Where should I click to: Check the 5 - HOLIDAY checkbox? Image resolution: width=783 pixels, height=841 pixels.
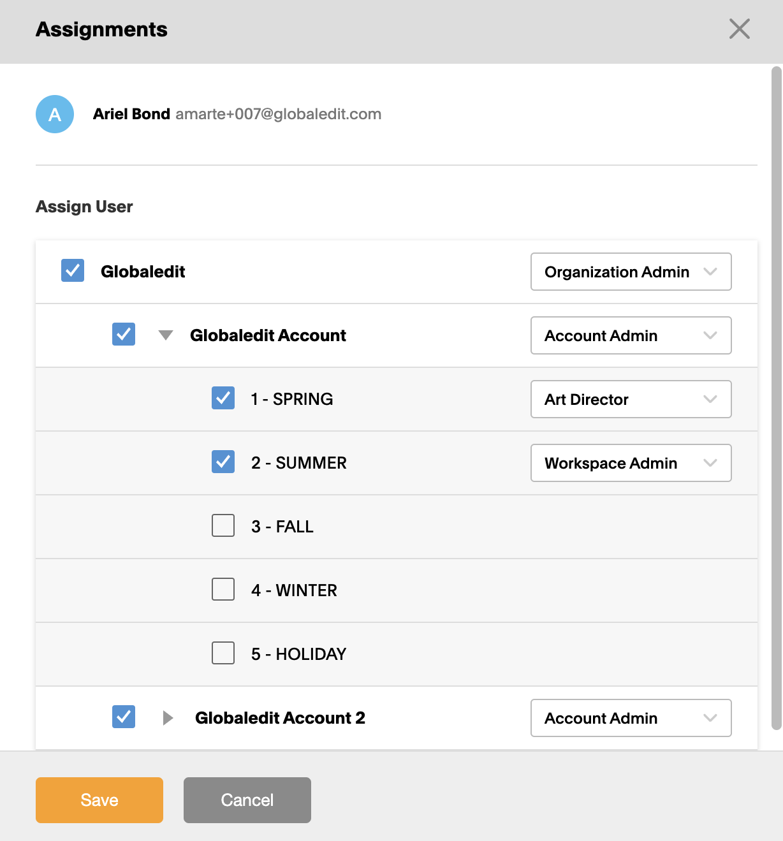coord(223,653)
